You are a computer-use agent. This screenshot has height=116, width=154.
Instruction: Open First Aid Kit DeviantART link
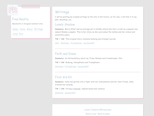70,93
